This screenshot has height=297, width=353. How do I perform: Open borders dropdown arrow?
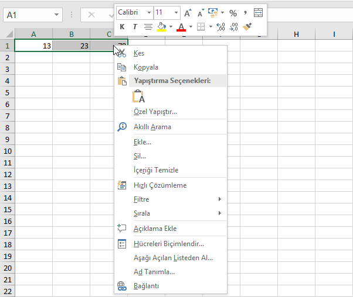(211, 27)
